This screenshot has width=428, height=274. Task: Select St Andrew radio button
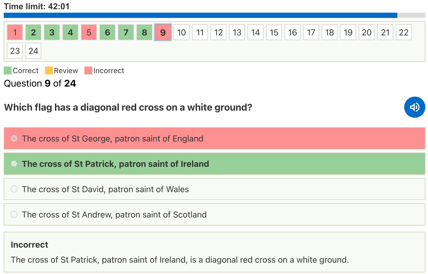[14, 214]
